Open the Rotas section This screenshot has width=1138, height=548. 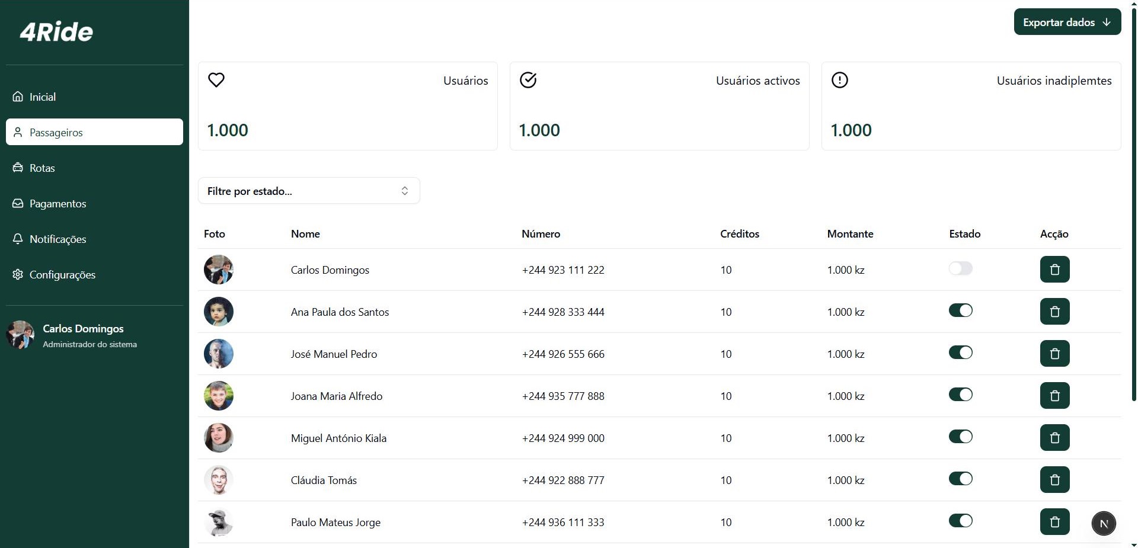41,168
